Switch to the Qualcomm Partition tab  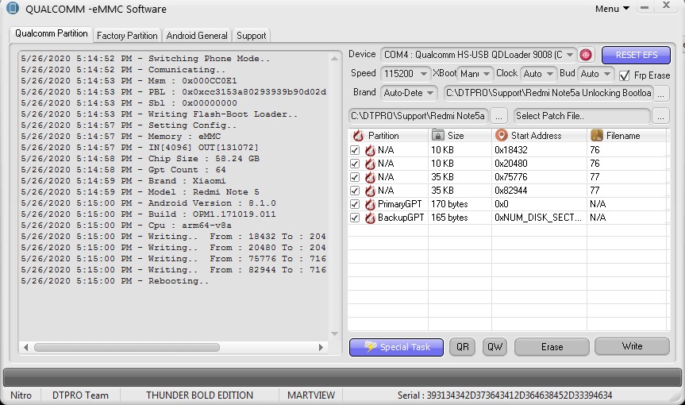coord(51,33)
